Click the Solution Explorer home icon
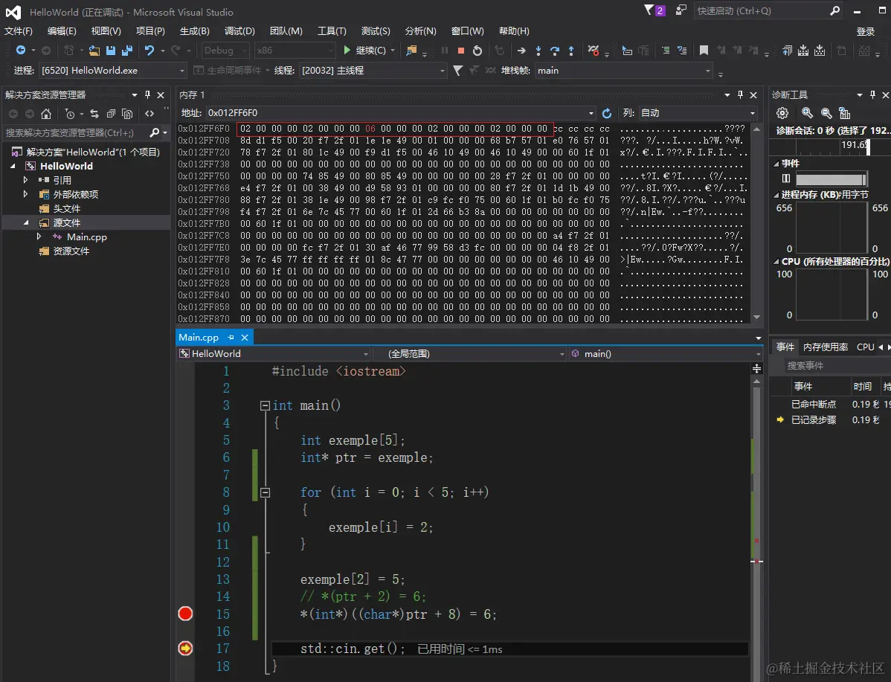 tap(46, 114)
